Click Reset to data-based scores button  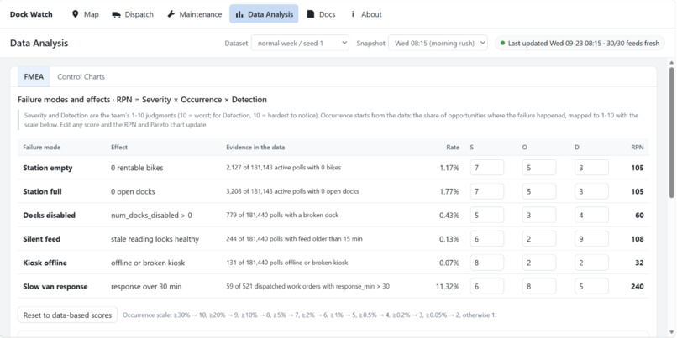[67, 315]
